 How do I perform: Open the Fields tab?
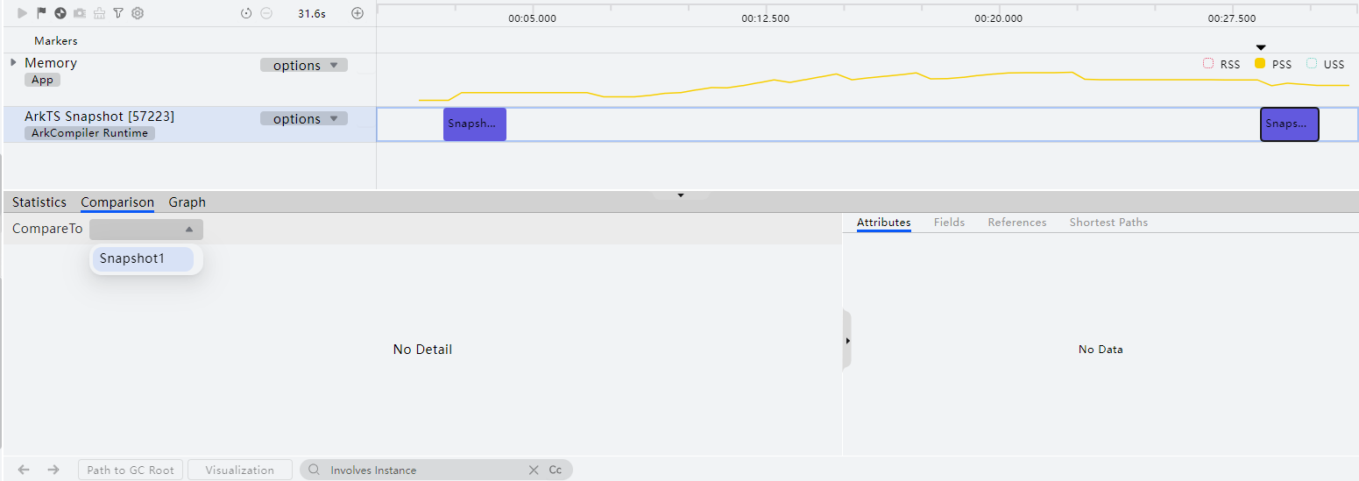(949, 223)
